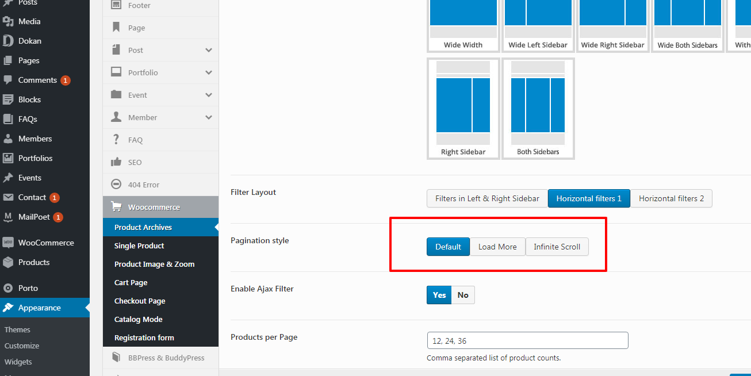The image size is (751, 376).
Task: Click the Page bookmark icon in options
Action: [116, 28]
